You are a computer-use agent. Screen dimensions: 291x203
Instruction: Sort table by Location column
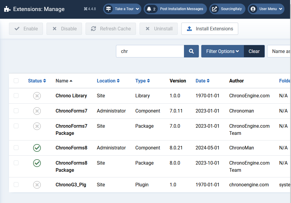[x=108, y=81]
